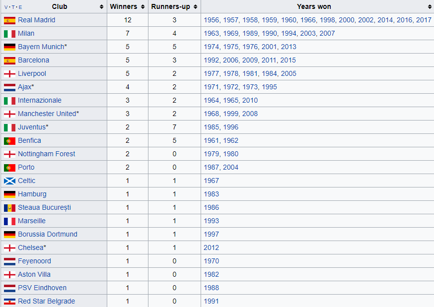Image resolution: width=434 pixels, height=307 pixels.
Task: Open the Milan club link
Action: tap(26, 33)
